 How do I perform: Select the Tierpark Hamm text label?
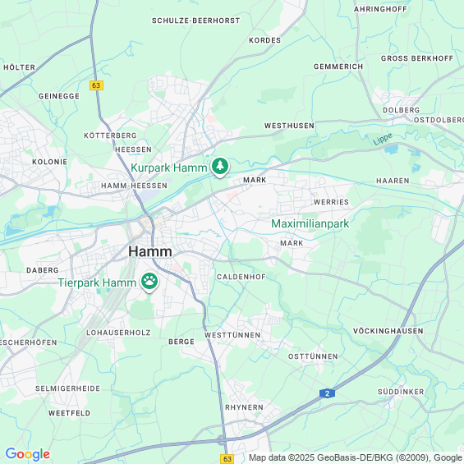click(97, 283)
